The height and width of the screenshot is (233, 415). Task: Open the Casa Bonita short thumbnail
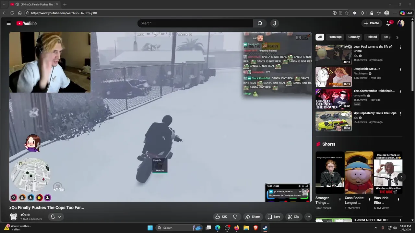pos(359,173)
